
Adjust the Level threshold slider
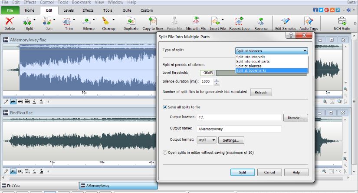tap(214, 73)
